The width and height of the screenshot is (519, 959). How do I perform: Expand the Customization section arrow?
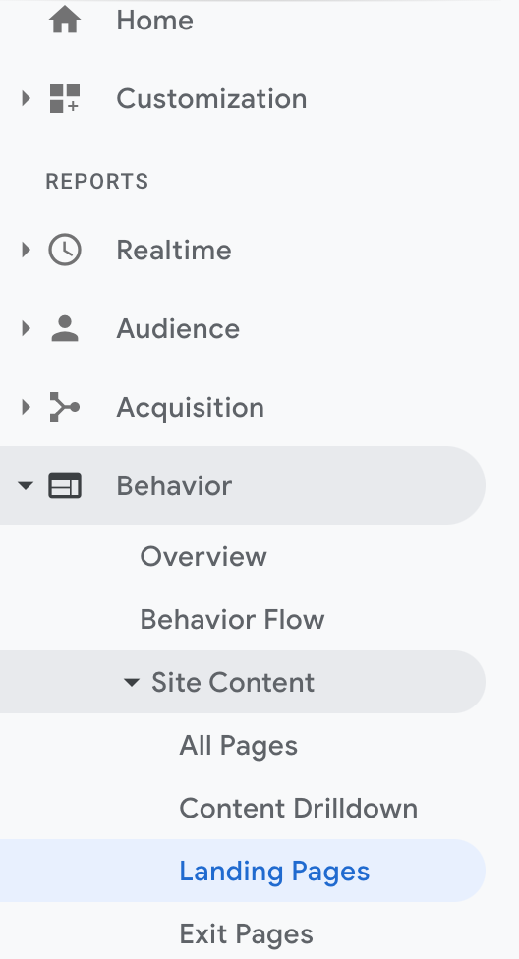tap(26, 98)
